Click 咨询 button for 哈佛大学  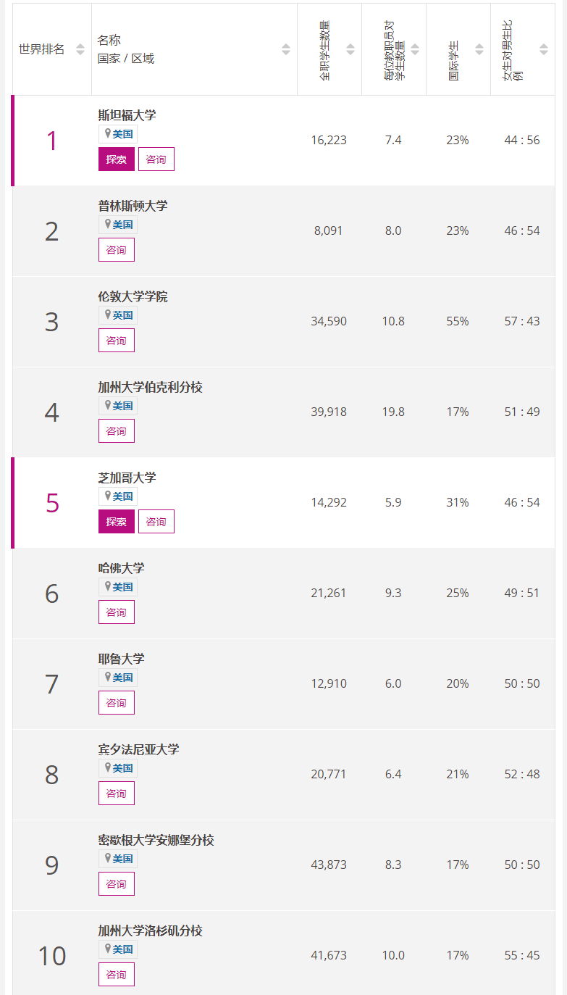(x=117, y=612)
